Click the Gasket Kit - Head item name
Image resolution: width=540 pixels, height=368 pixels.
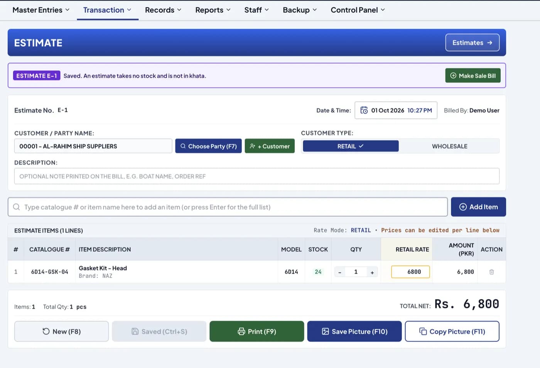[x=103, y=268]
